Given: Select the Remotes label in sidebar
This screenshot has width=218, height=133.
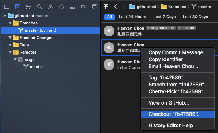Looking at the screenshot, I should point(28,52).
